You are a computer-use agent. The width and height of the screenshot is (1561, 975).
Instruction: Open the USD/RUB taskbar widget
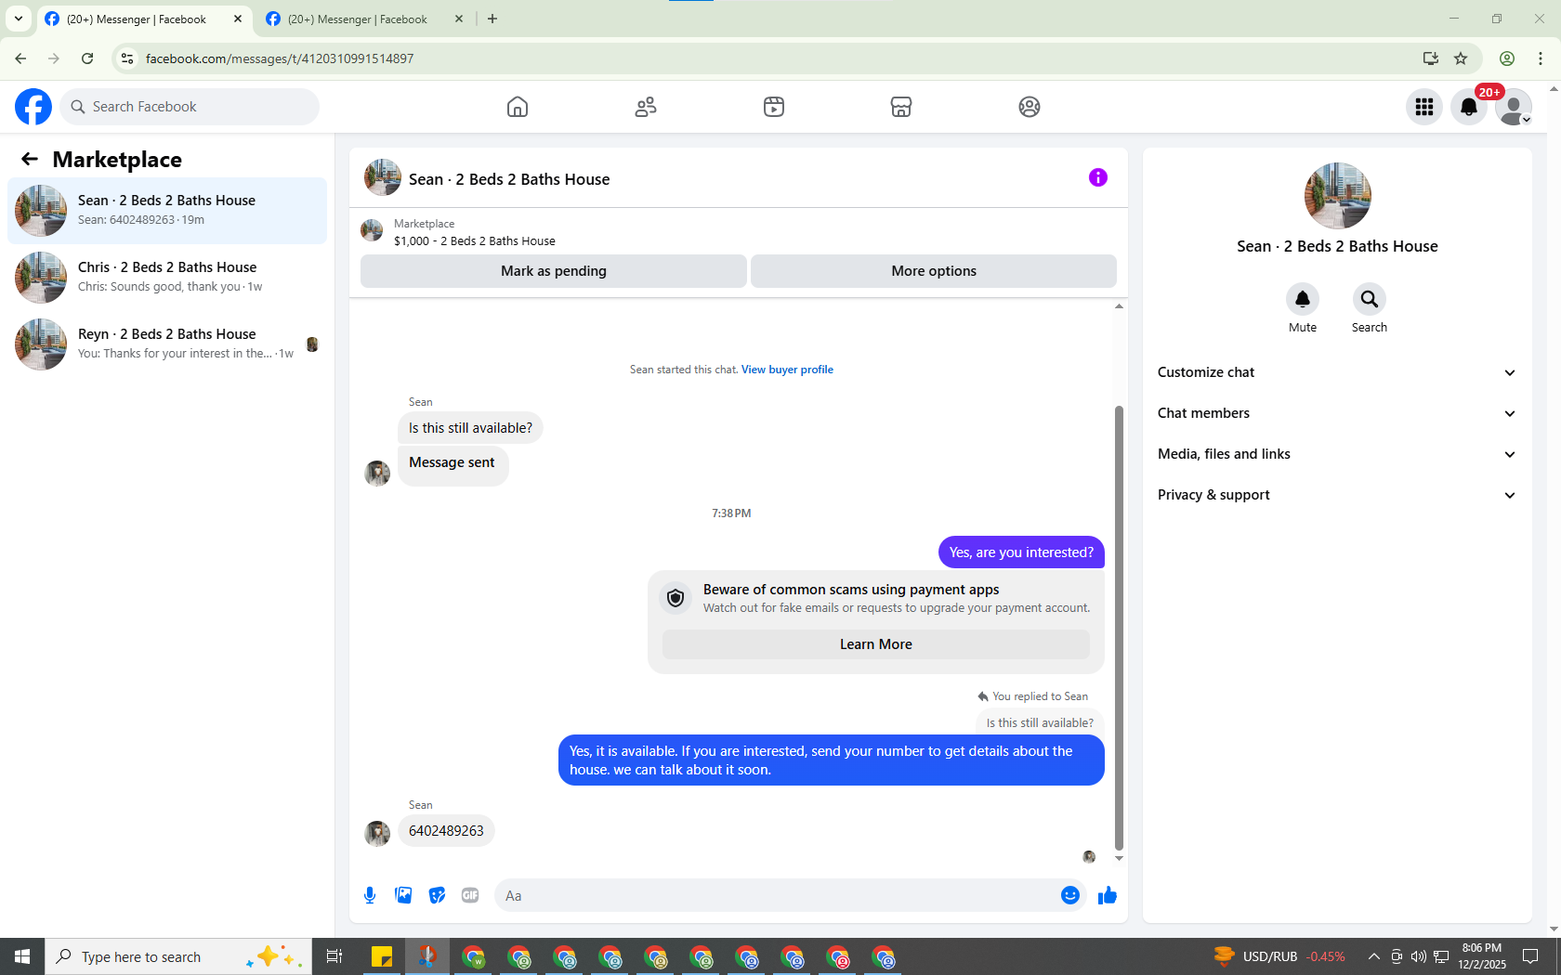pyautogui.click(x=1279, y=956)
